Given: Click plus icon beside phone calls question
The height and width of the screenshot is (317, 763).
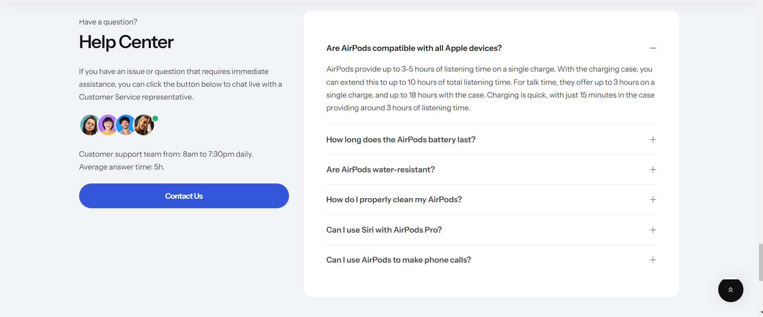Looking at the screenshot, I should (653, 260).
